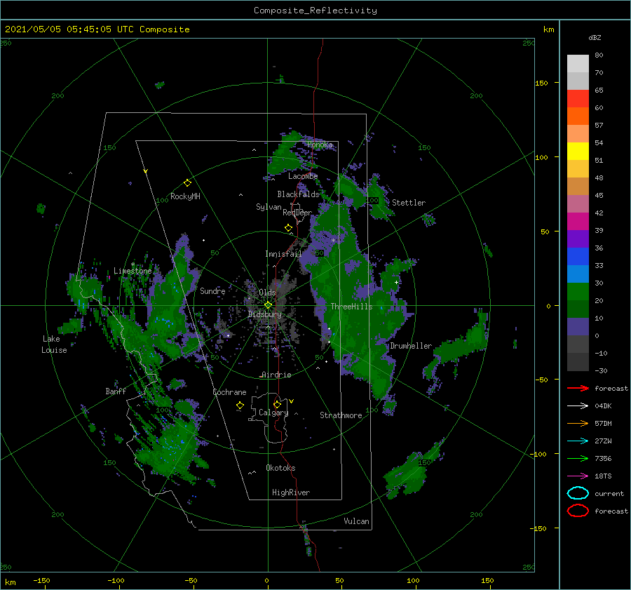Click the Ponoka label on map
The image size is (631, 590).
click(320, 145)
